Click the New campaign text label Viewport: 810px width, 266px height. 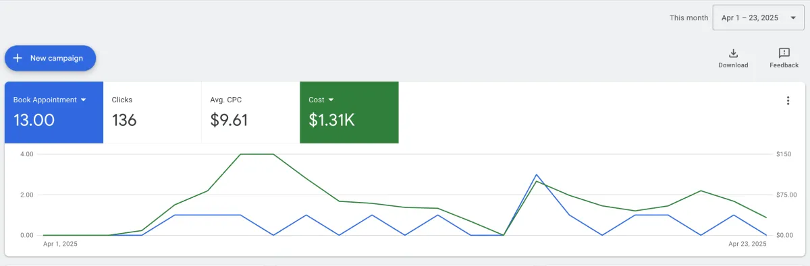tap(57, 58)
